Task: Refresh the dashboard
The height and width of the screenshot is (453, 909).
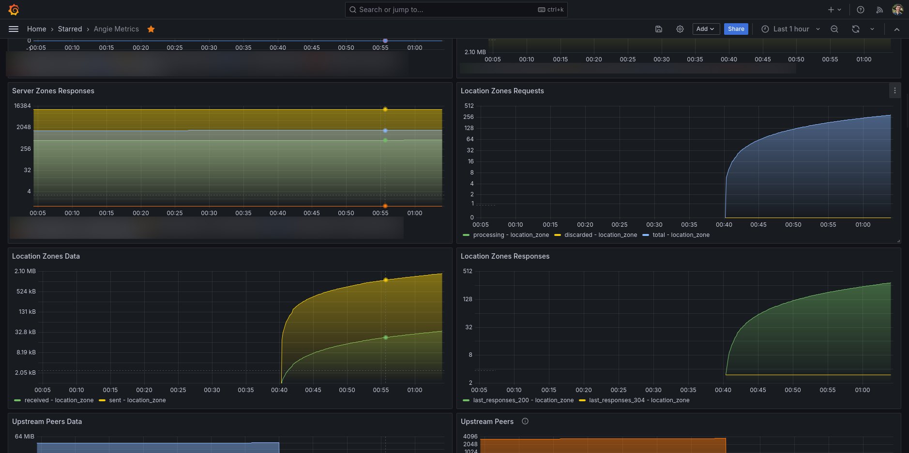Action: pos(856,29)
